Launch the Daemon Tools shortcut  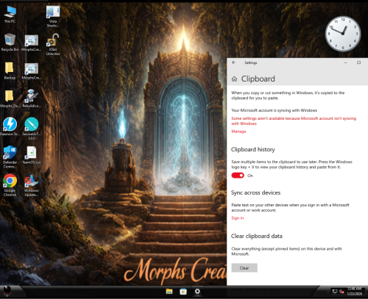coord(10,127)
